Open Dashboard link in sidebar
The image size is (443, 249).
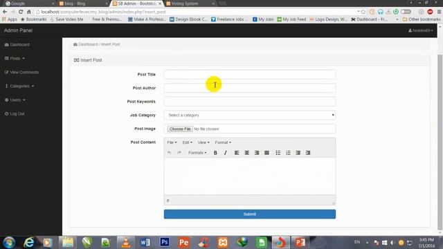tap(17, 44)
